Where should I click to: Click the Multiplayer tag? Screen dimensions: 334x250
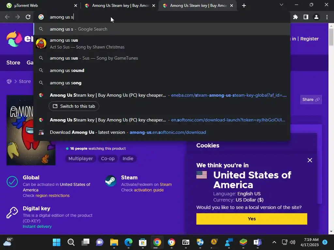click(81, 159)
